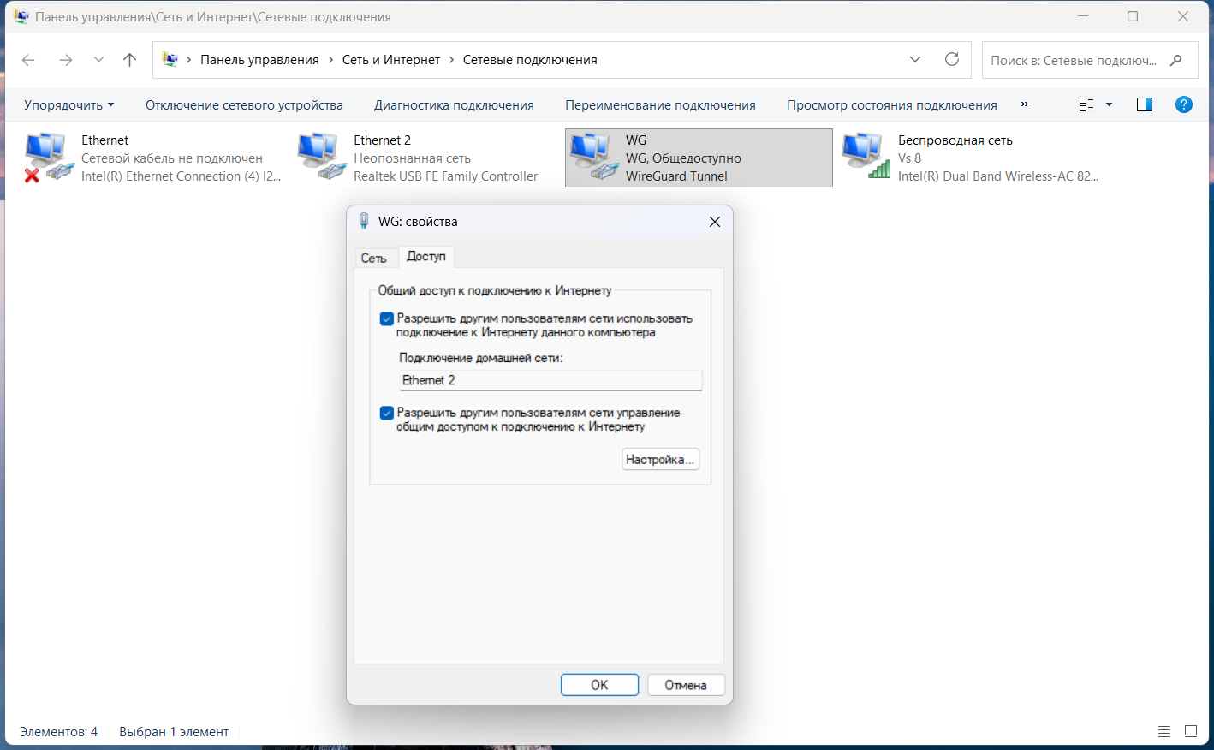Switch to the Сеть tab

(x=373, y=258)
